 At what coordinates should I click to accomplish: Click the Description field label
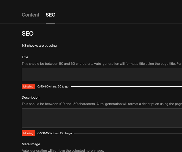(x=31, y=98)
